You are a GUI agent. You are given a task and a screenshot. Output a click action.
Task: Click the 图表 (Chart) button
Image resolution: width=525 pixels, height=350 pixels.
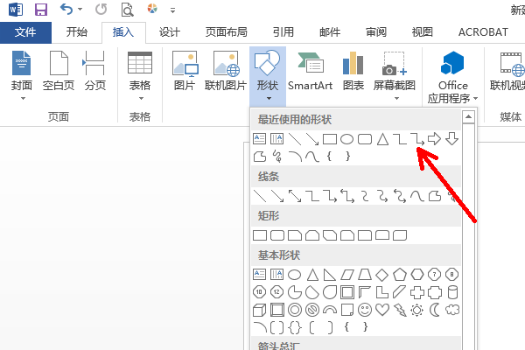pos(353,71)
